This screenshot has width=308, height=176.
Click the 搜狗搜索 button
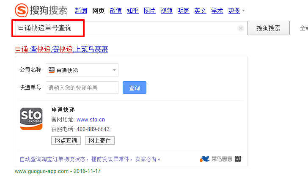(269, 28)
